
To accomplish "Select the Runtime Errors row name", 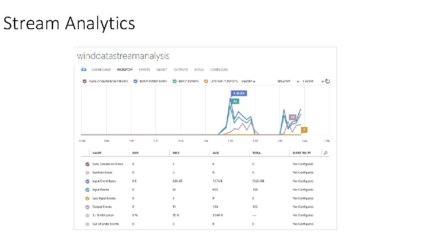I will pos(102,172).
